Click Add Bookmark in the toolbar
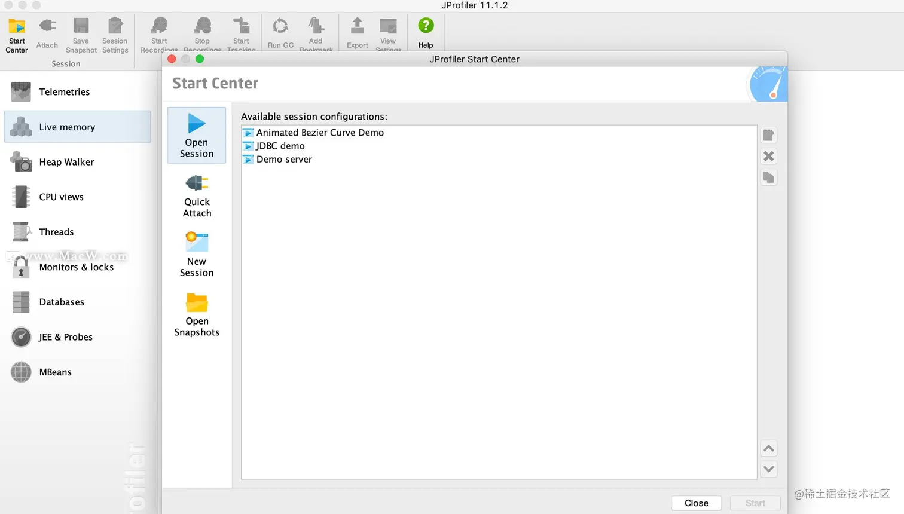This screenshot has height=514, width=904. 316,35
